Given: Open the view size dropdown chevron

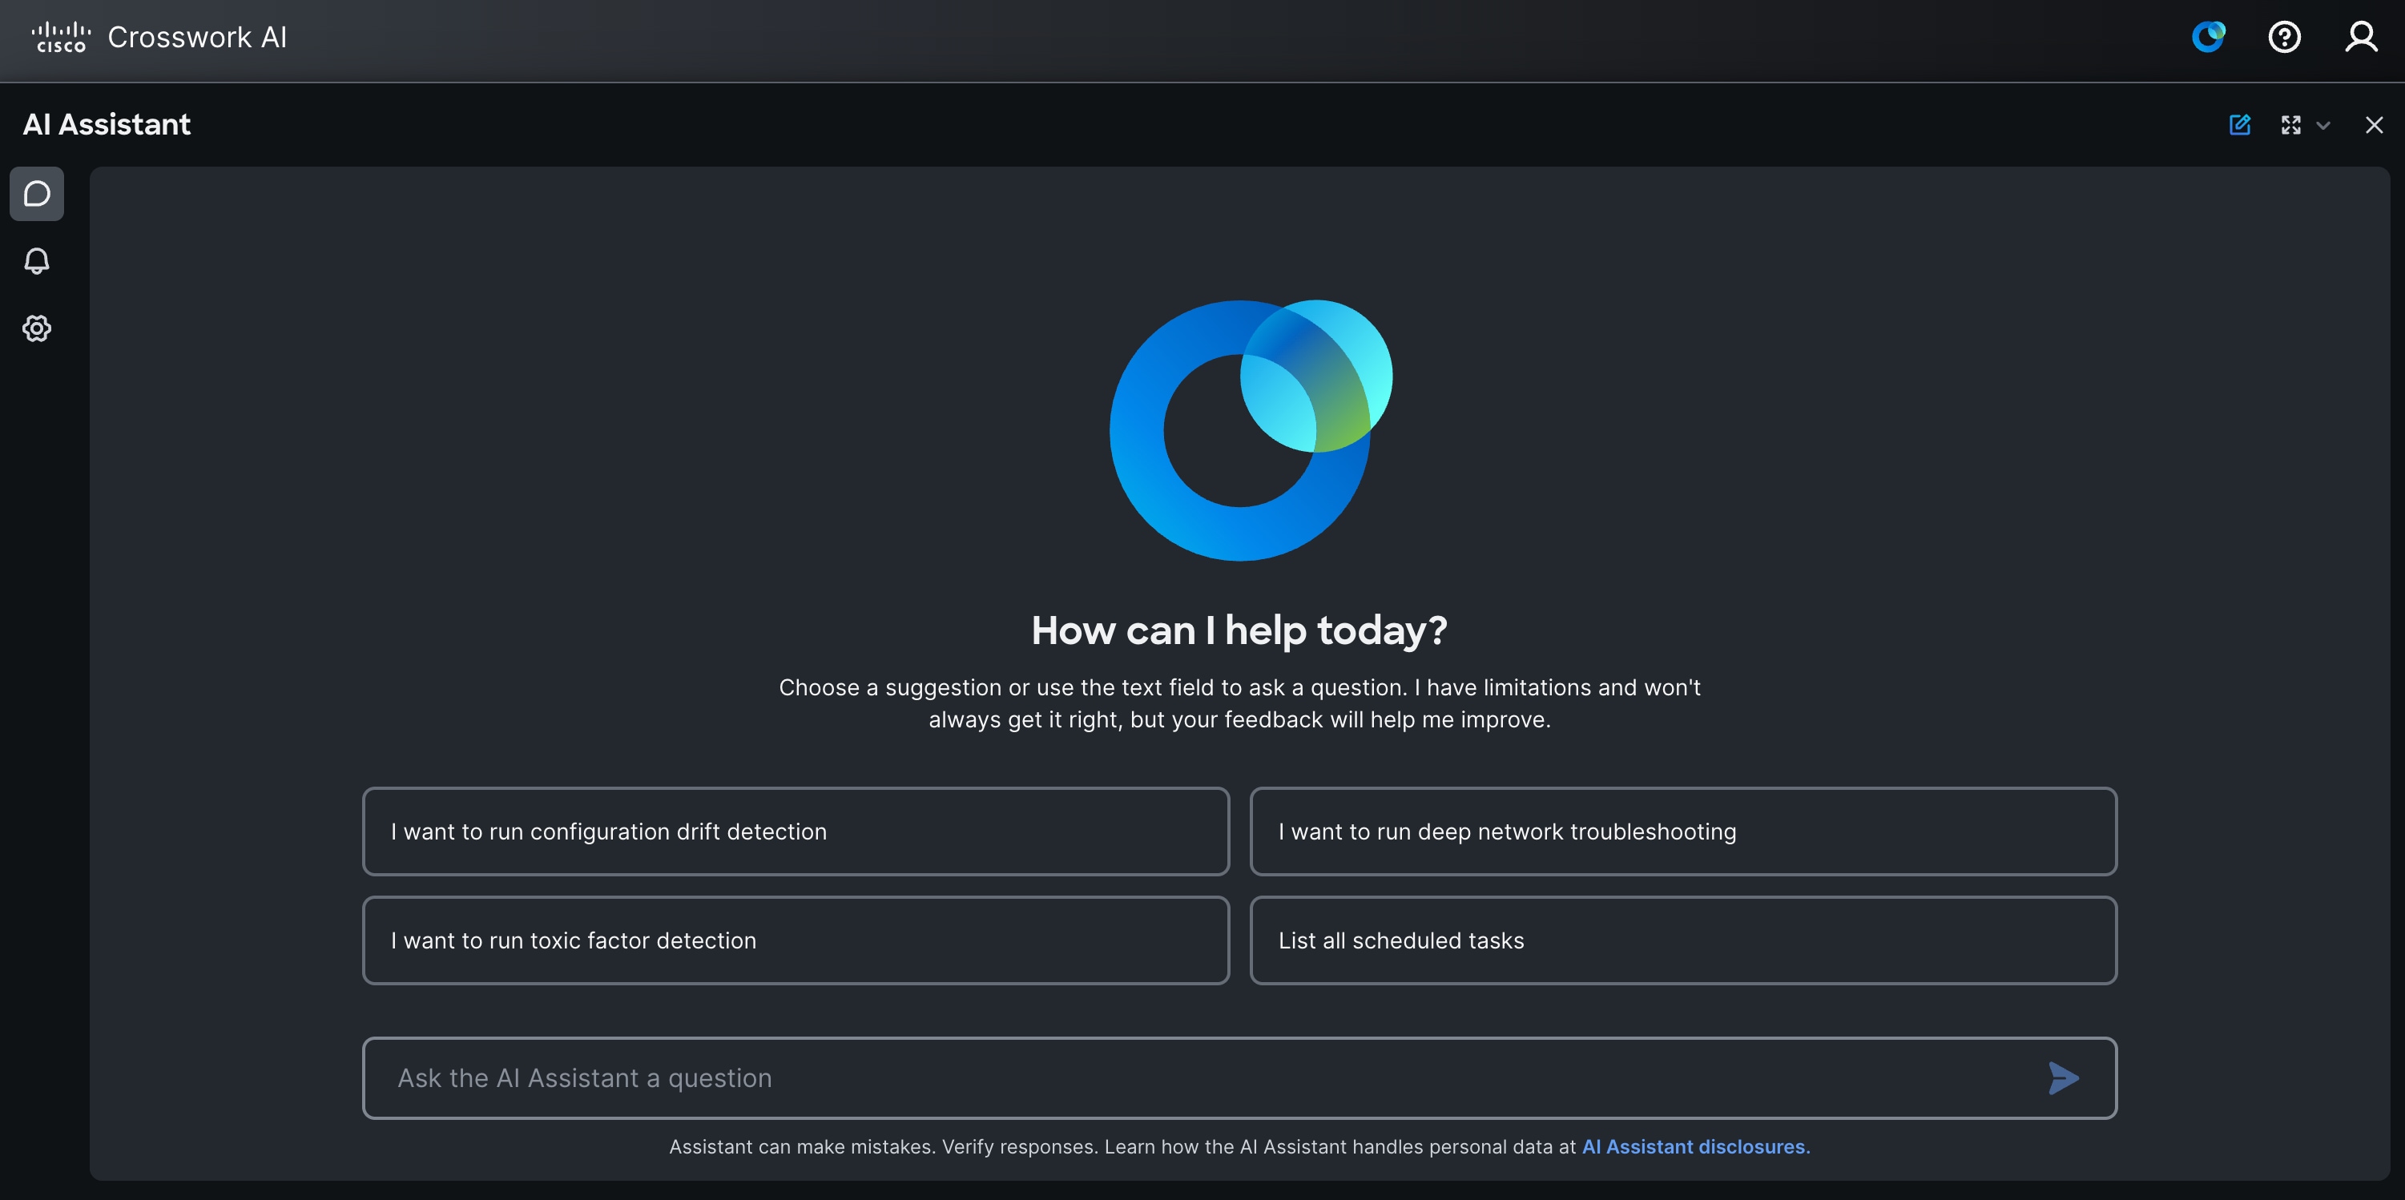Looking at the screenshot, I should click(2322, 125).
